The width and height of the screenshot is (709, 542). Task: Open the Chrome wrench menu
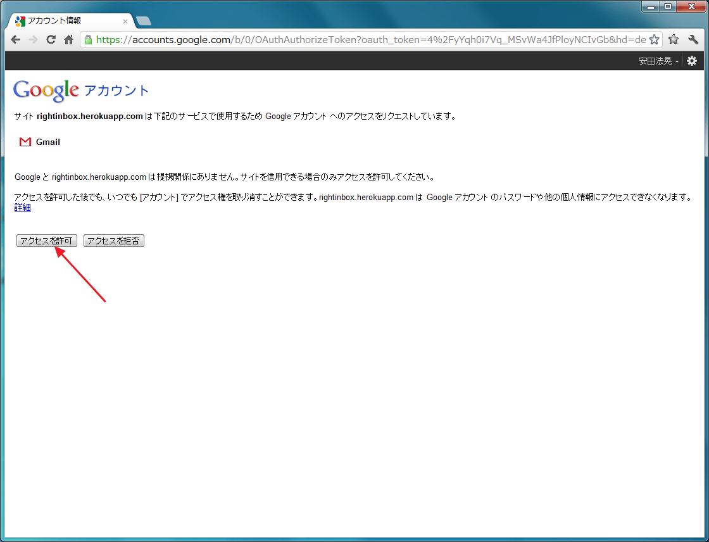pos(693,39)
